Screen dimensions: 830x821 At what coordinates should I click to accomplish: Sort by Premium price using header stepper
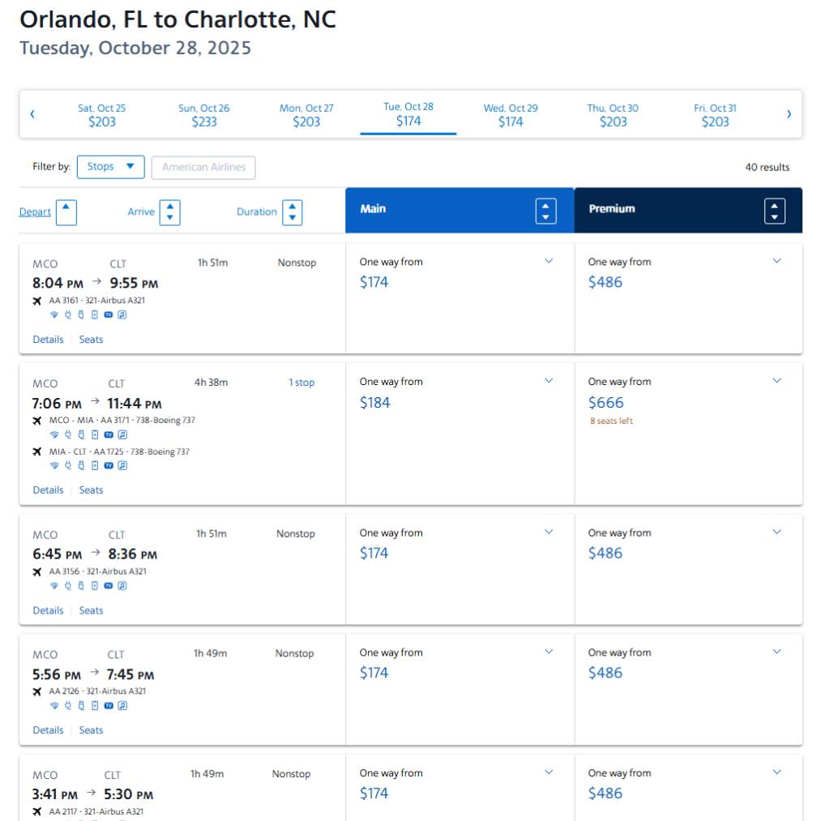[x=774, y=212]
